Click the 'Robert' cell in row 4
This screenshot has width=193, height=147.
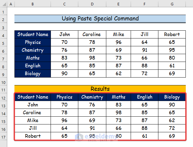[172, 34]
